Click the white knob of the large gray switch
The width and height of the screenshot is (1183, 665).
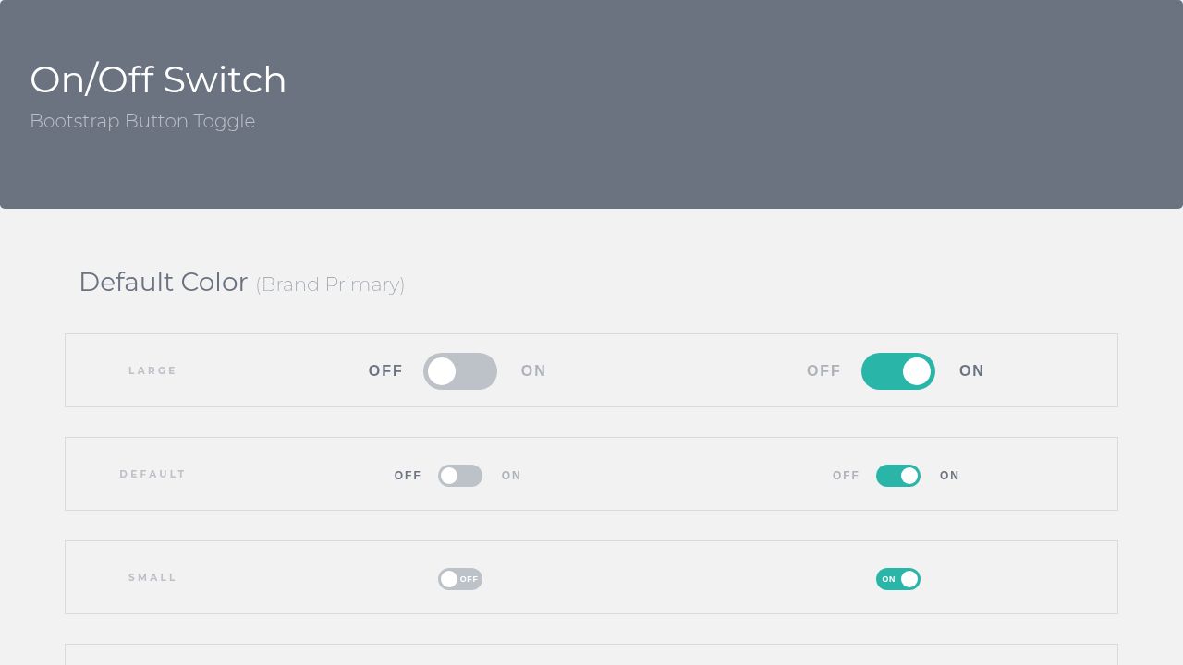(442, 371)
